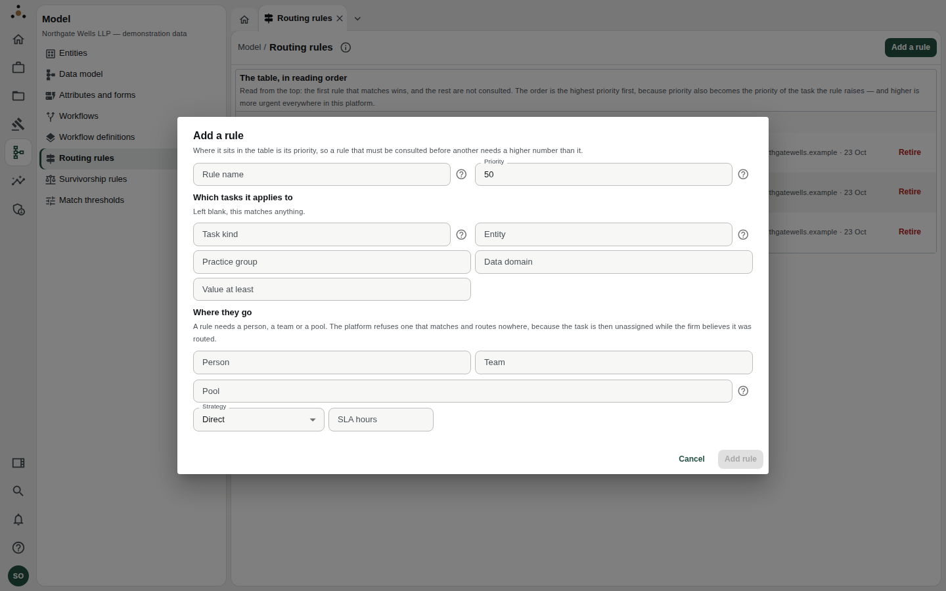The image size is (946, 591).
Task: Focus the Value at least field
Action: coord(332,290)
